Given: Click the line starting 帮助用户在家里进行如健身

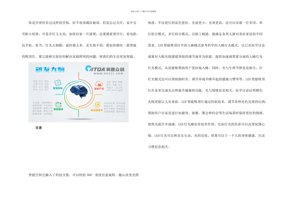Looking at the screenshot, I should [x=206, y=113].
